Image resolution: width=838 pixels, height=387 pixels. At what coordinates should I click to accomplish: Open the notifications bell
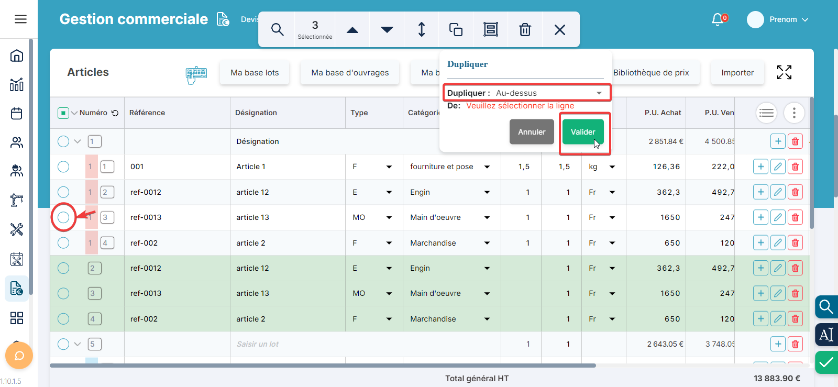(718, 19)
